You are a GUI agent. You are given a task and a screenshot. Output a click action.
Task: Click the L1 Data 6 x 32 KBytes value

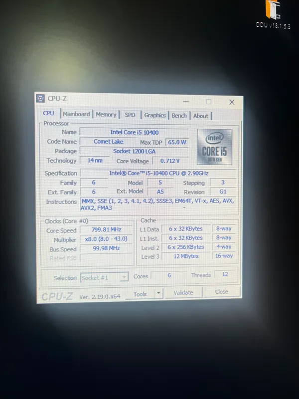186,229
